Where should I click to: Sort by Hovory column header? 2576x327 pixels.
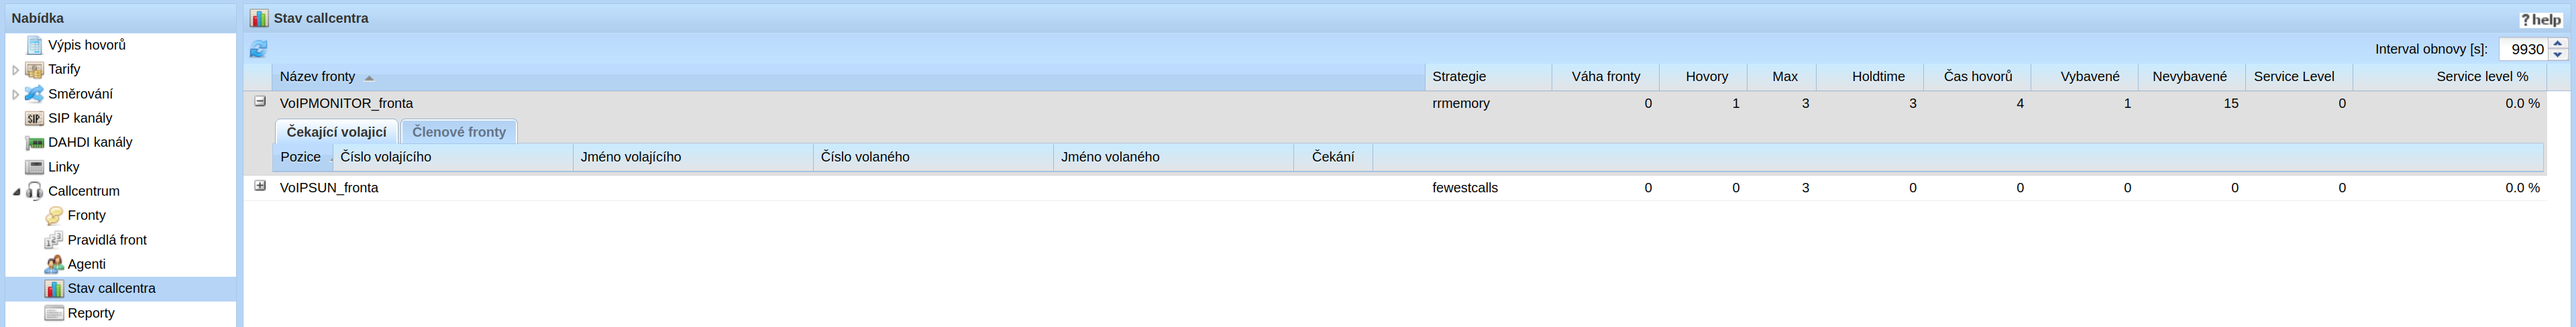(1703, 77)
